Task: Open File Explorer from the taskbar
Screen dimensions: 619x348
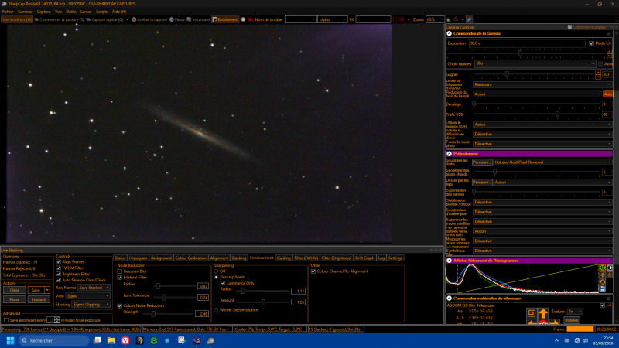Action: [111, 340]
